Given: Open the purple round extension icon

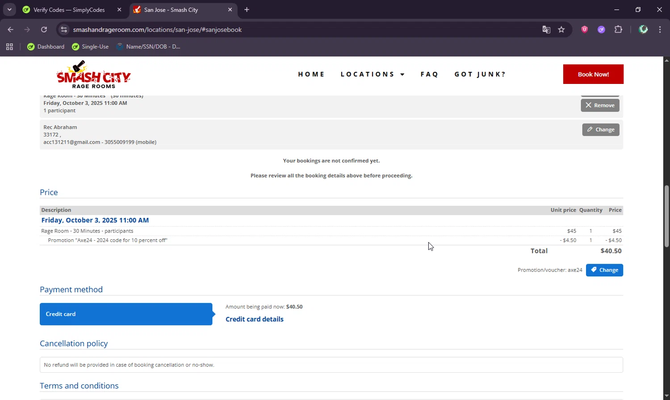Looking at the screenshot, I should (601, 29).
